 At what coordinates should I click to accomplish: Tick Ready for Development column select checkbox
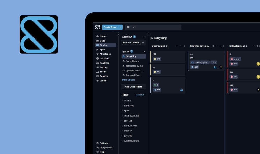tap(223, 46)
